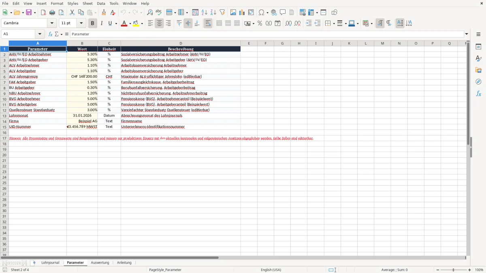The height and width of the screenshot is (273, 486).
Task: Toggle Wrap Text button
Action: coord(208,23)
